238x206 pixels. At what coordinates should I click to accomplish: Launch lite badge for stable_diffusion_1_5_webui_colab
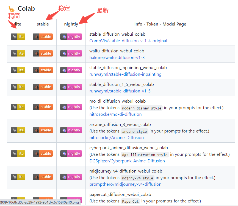pyautogui.click(x=18, y=87)
